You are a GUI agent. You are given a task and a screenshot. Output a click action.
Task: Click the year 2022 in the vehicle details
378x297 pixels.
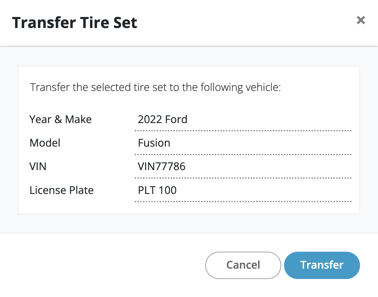tap(150, 120)
